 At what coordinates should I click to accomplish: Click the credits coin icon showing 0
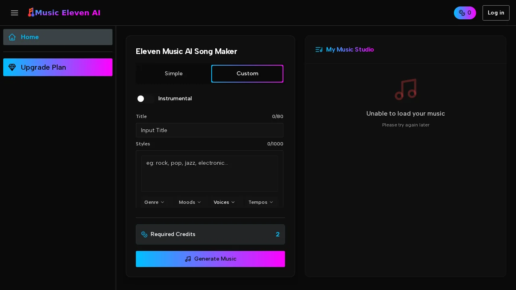point(462,13)
